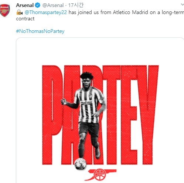Open the @Thomaspartey22 mention

click(x=46, y=12)
